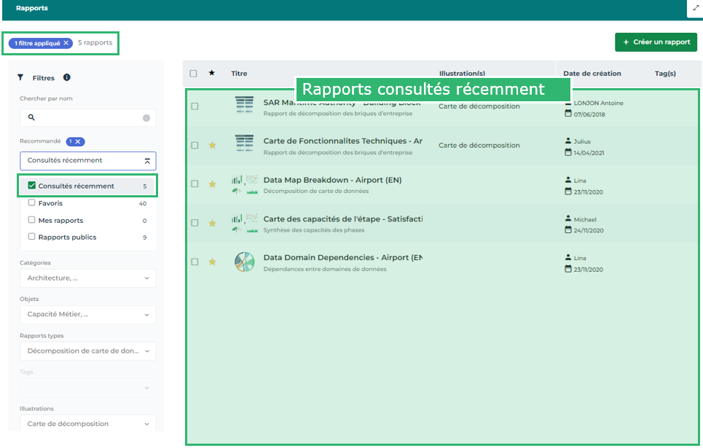Check the Rapports publics filter option
This screenshot has width=703, height=448.
tap(32, 237)
